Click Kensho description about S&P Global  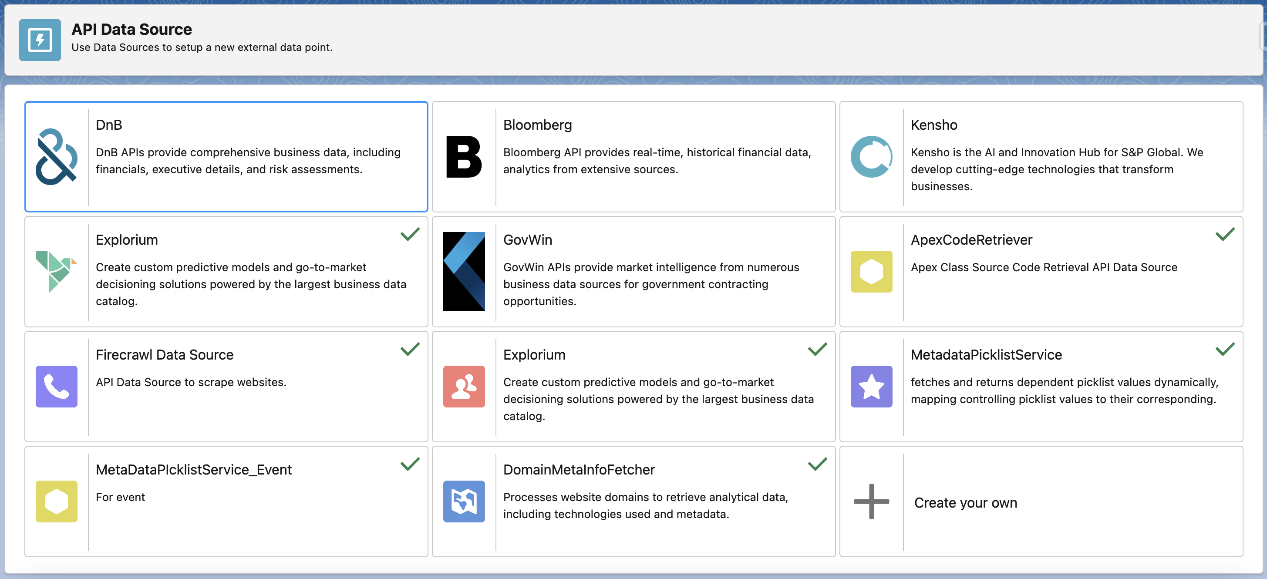click(x=1057, y=169)
